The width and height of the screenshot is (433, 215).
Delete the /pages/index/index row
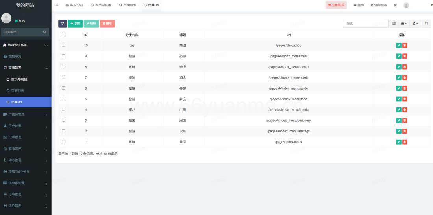tap(405, 142)
